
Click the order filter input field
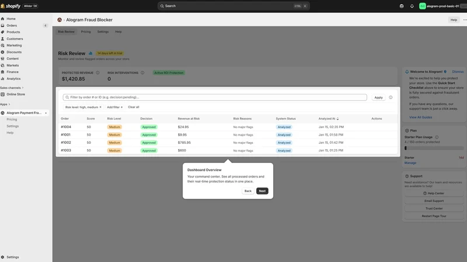[215, 97]
